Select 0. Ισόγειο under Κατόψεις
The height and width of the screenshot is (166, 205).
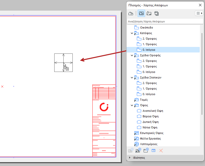coord(163,50)
